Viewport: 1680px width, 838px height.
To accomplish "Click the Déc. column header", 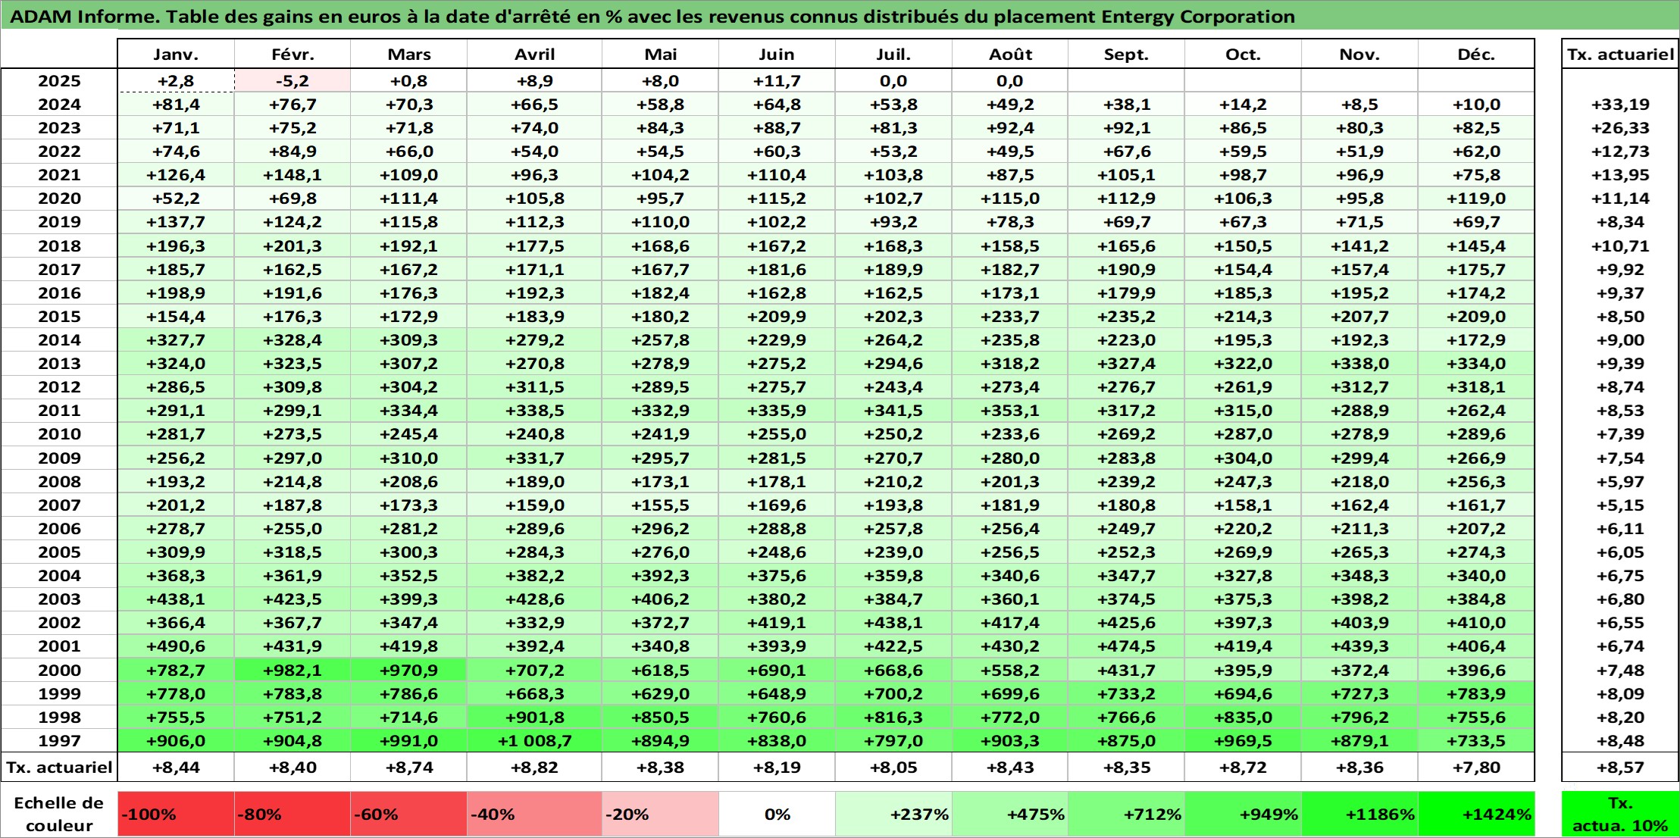I will point(1476,55).
